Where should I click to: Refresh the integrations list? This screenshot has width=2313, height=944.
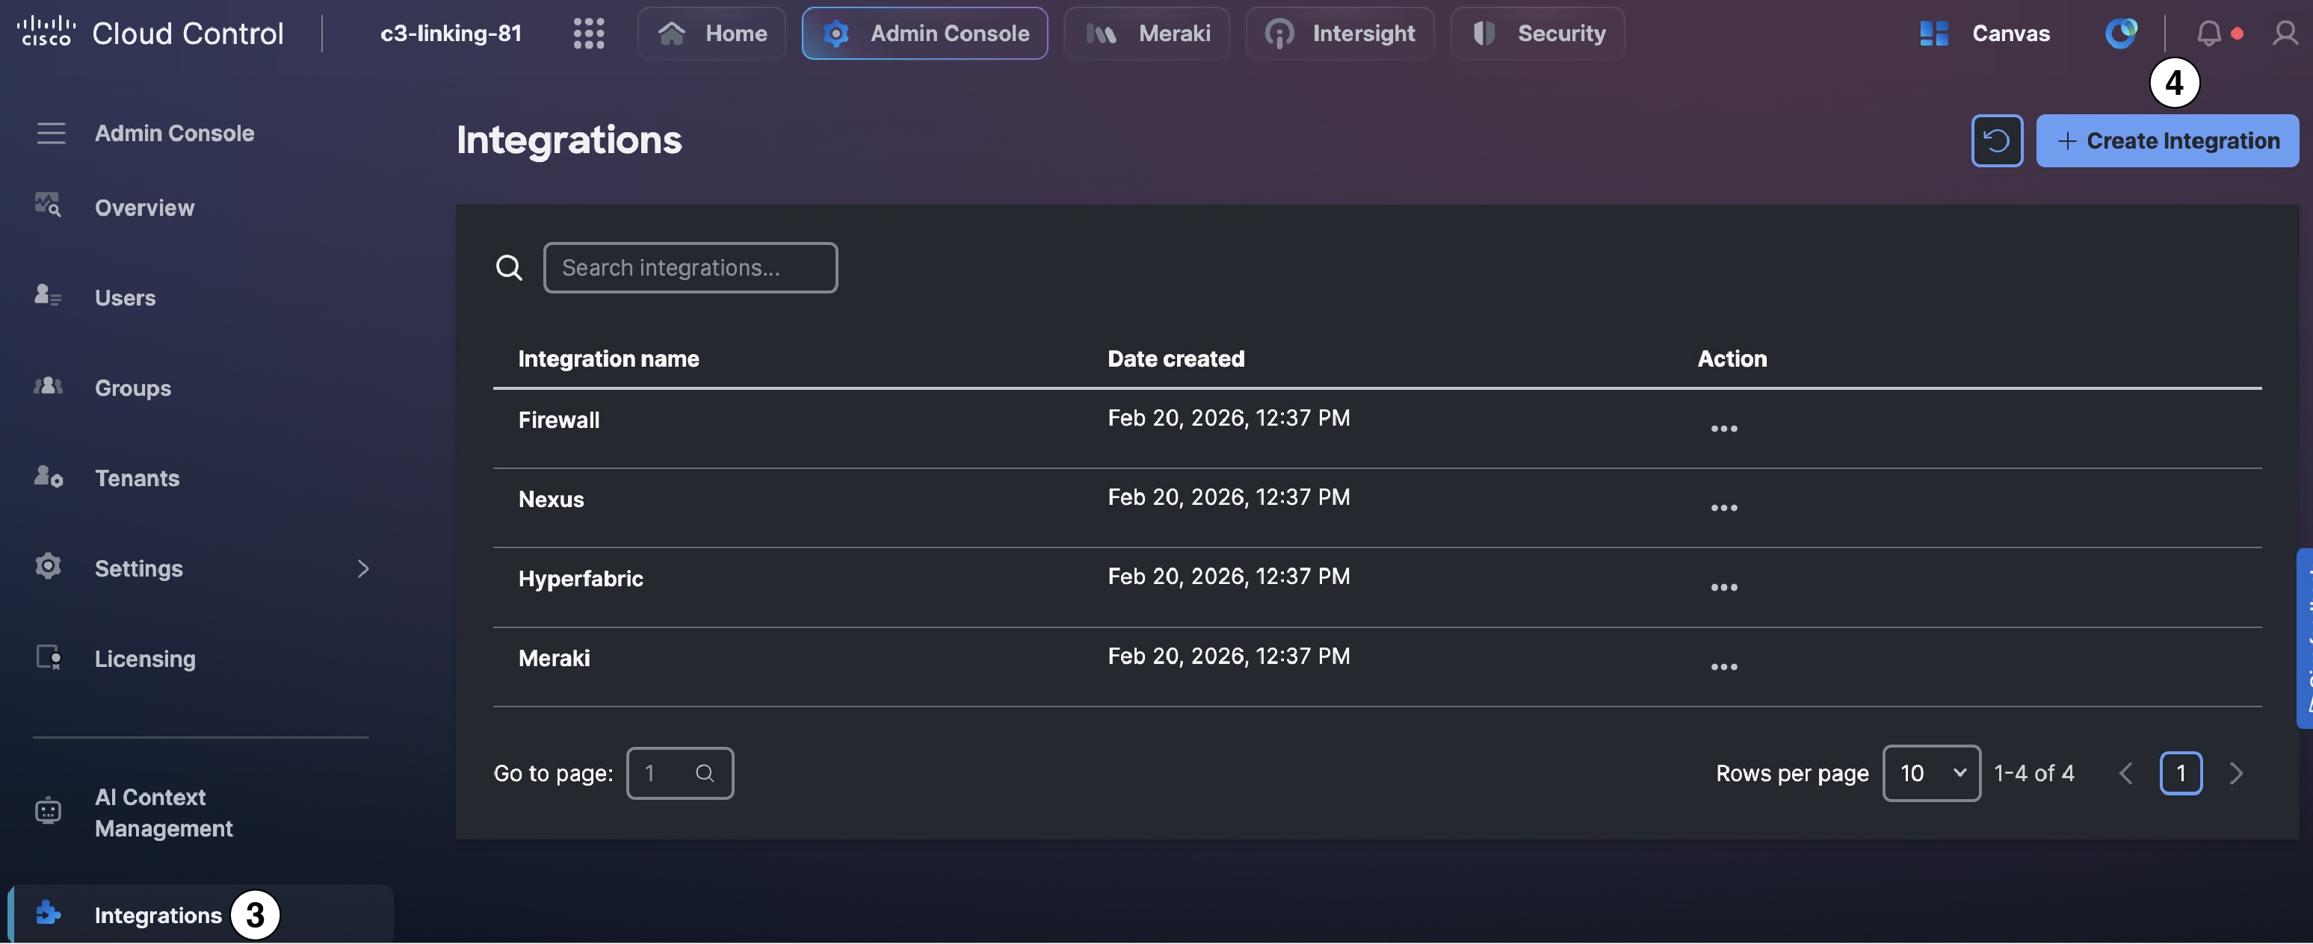pos(1996,140)
